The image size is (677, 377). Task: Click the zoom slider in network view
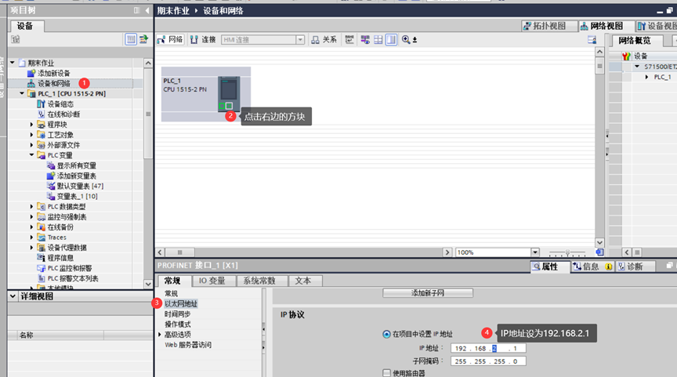tap(567, 252)
